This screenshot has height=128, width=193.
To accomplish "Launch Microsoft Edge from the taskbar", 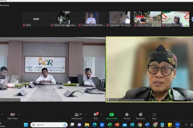I will point(94,125).
